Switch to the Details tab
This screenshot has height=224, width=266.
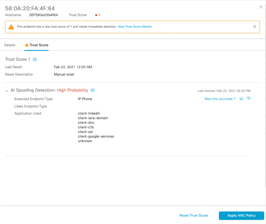click(10, 45)
